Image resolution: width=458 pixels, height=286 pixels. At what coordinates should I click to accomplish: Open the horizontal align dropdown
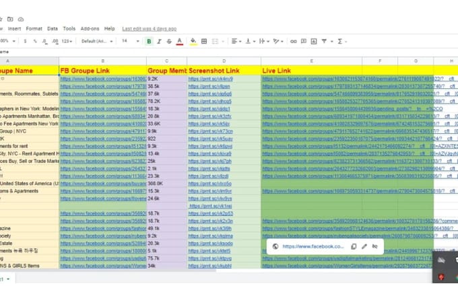click(236, 42)
